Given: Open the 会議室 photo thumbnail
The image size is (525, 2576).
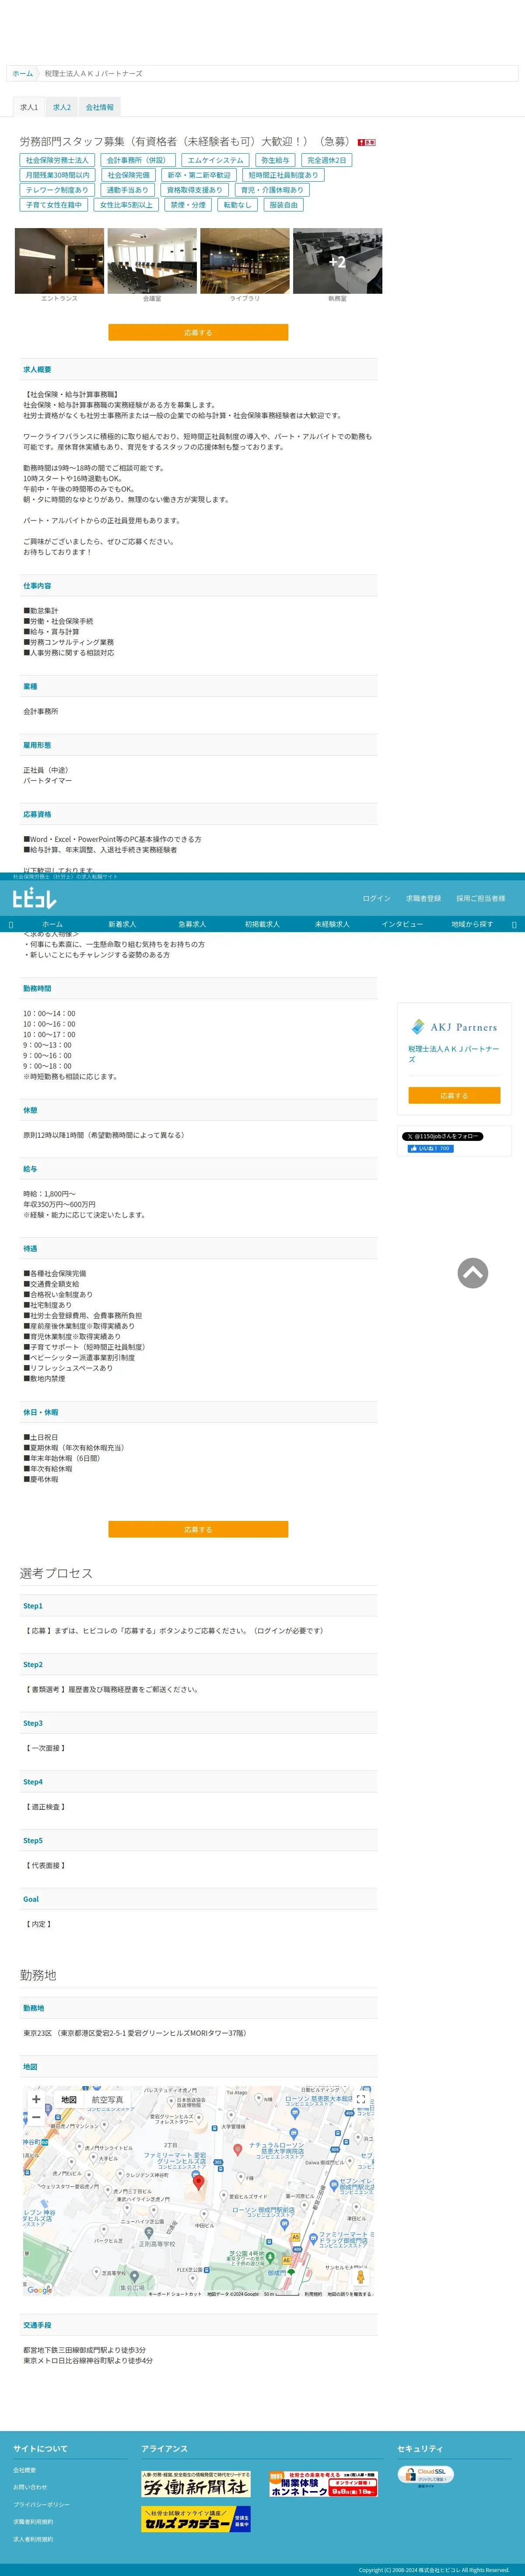Looking at the screenshot, I should 152,261.
